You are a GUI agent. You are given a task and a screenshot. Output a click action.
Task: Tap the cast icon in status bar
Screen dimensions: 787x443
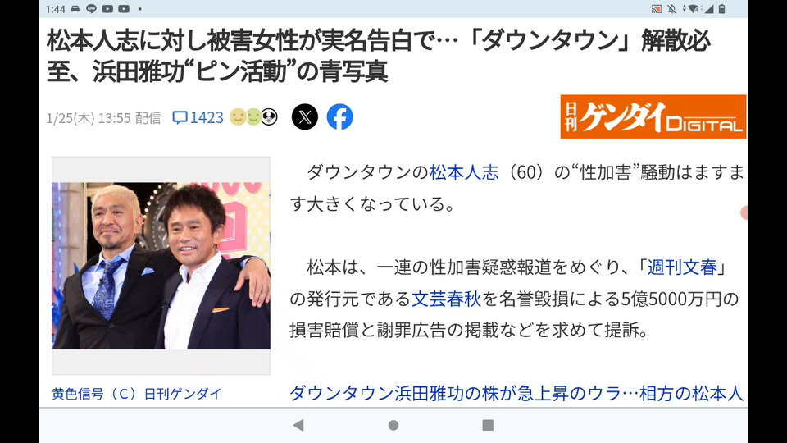[x=657, y=9]
